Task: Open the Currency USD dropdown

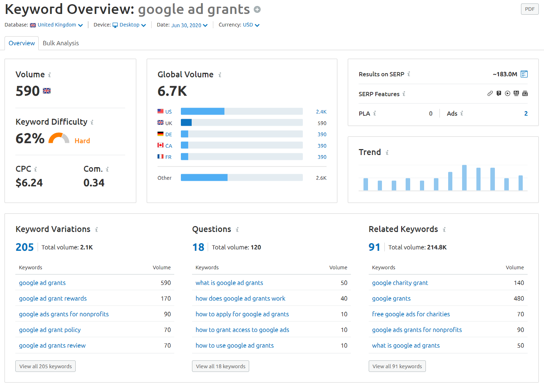Action: click(x=251, y=25)
